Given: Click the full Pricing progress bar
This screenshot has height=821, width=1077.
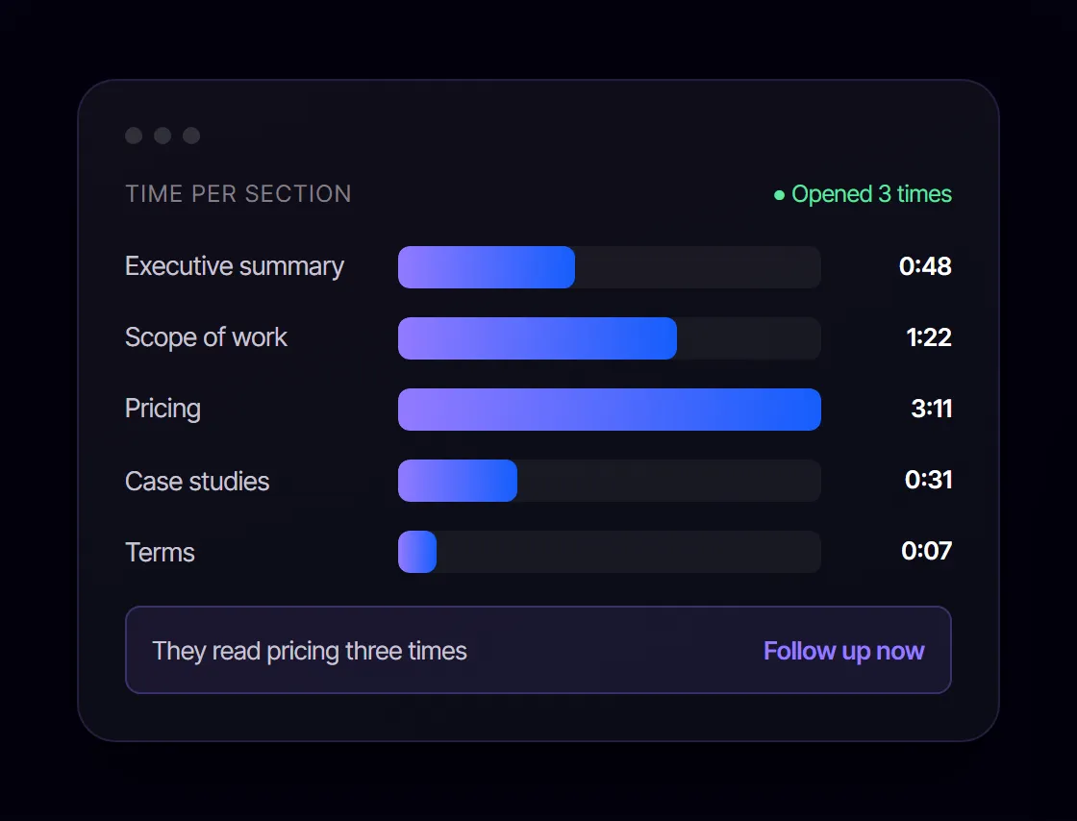Looking at the screenshot, I should tap(610, 410).
